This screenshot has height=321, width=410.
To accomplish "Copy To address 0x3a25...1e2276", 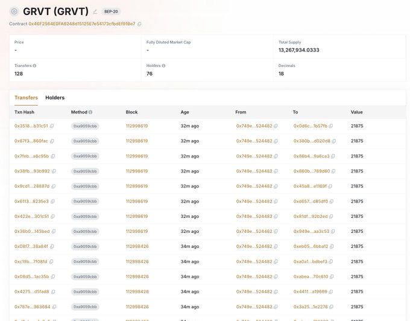I will click(x=331, y=307).
